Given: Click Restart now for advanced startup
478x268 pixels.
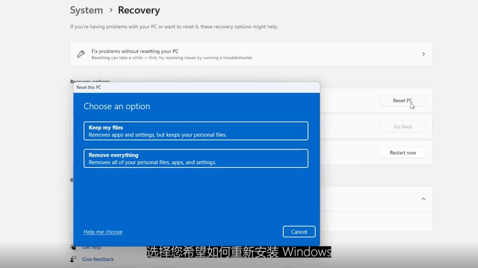Looking at the screenshot, I should click(402, 153).
